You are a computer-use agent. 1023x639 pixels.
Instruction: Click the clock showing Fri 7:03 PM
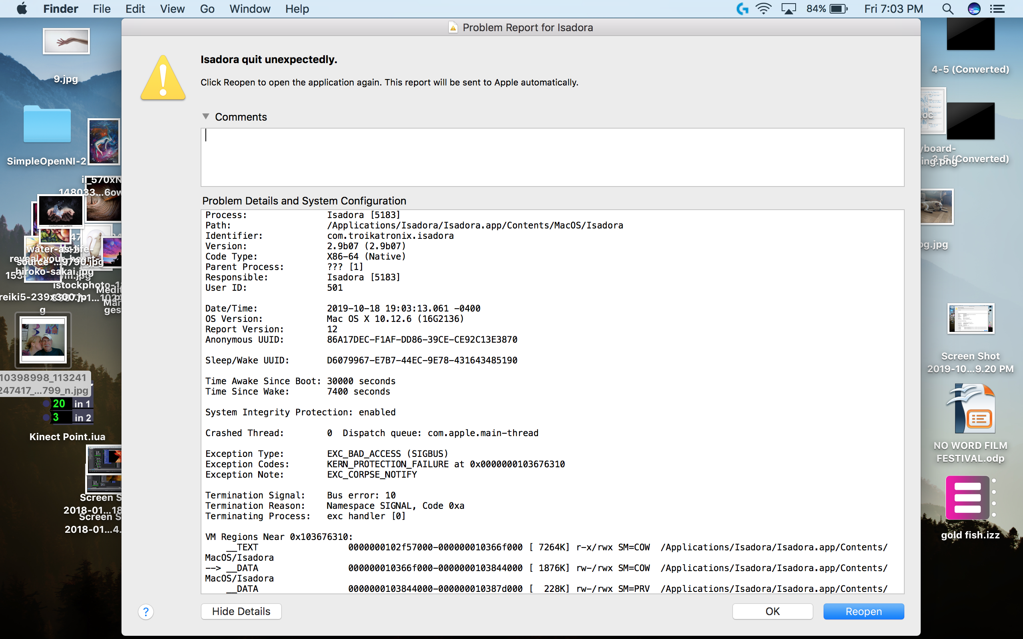[x=893, y=8]
